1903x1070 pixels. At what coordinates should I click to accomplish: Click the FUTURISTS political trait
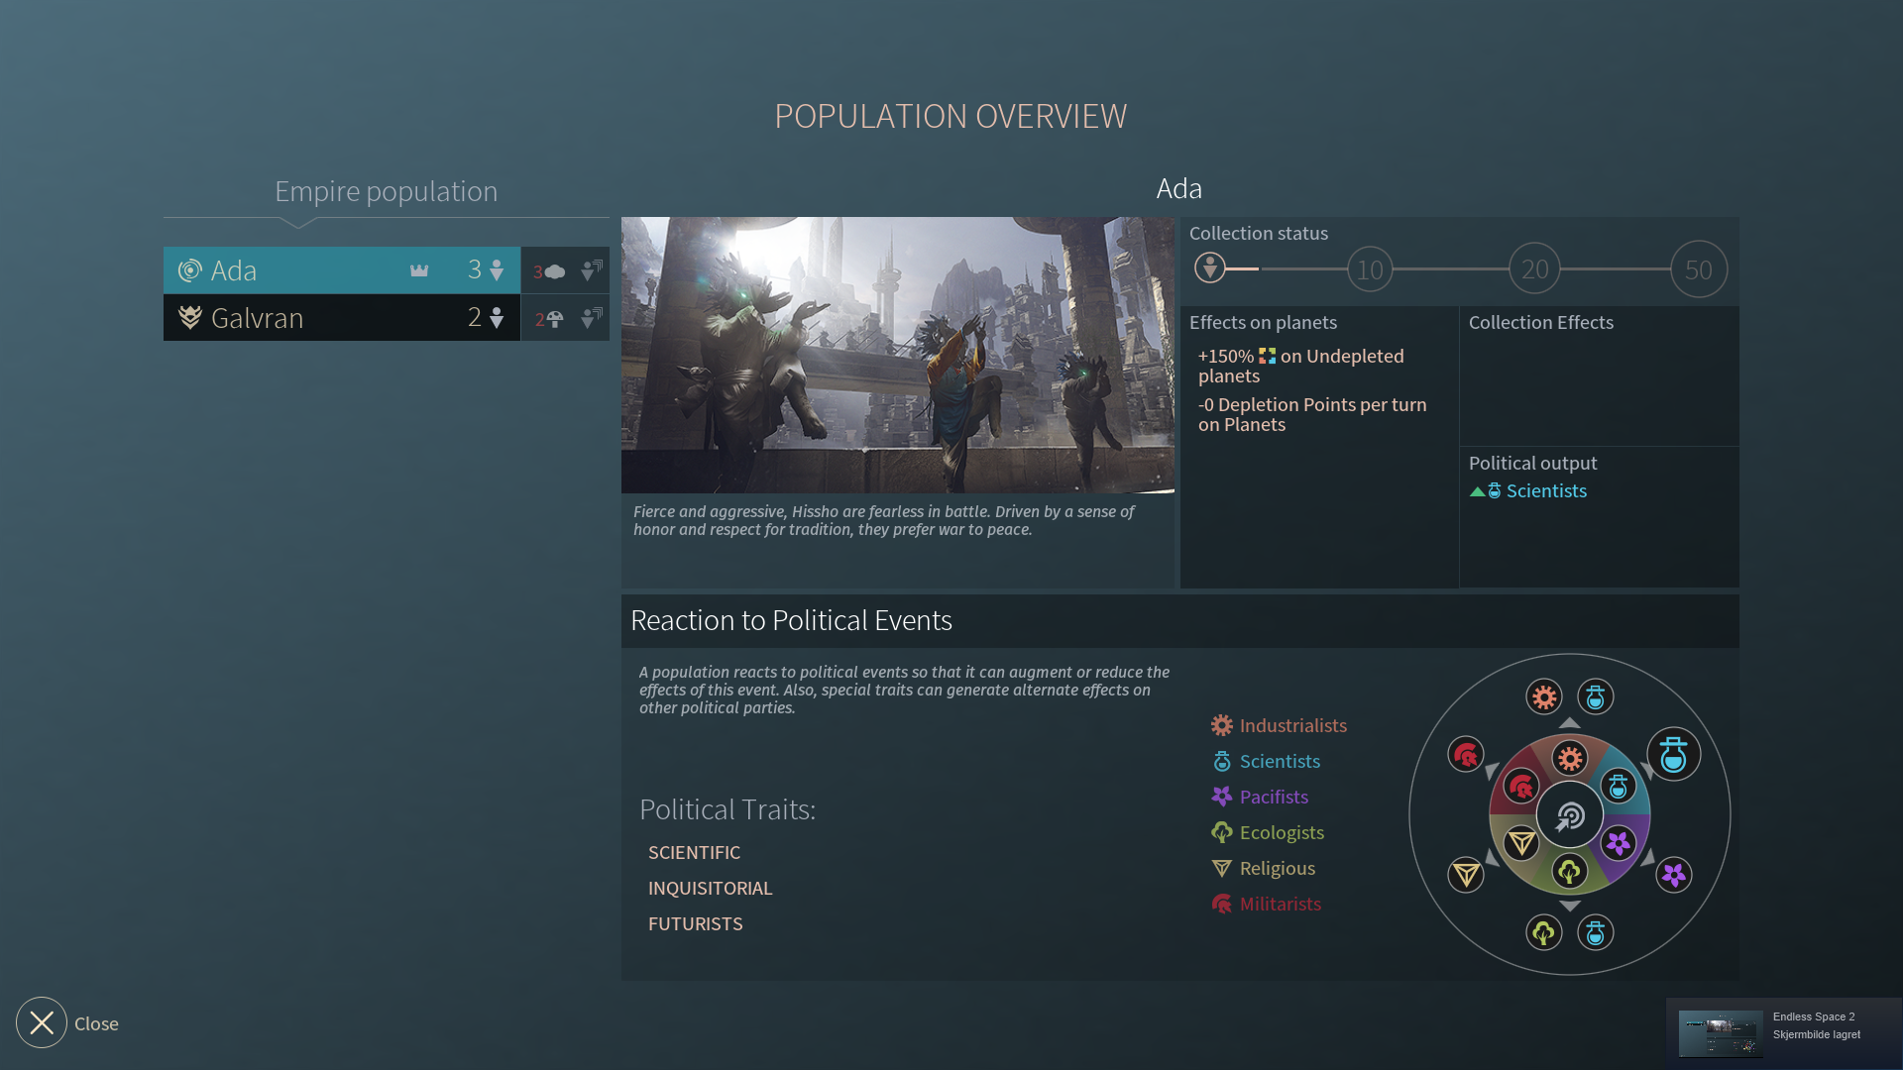pos(695,924)
